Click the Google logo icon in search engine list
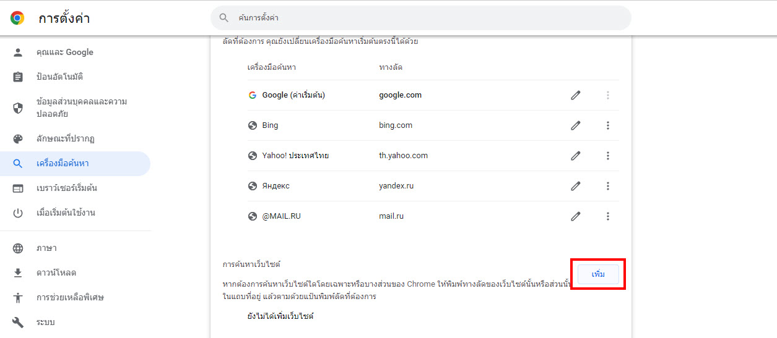The image size is (777, 338). click(253, 95)
